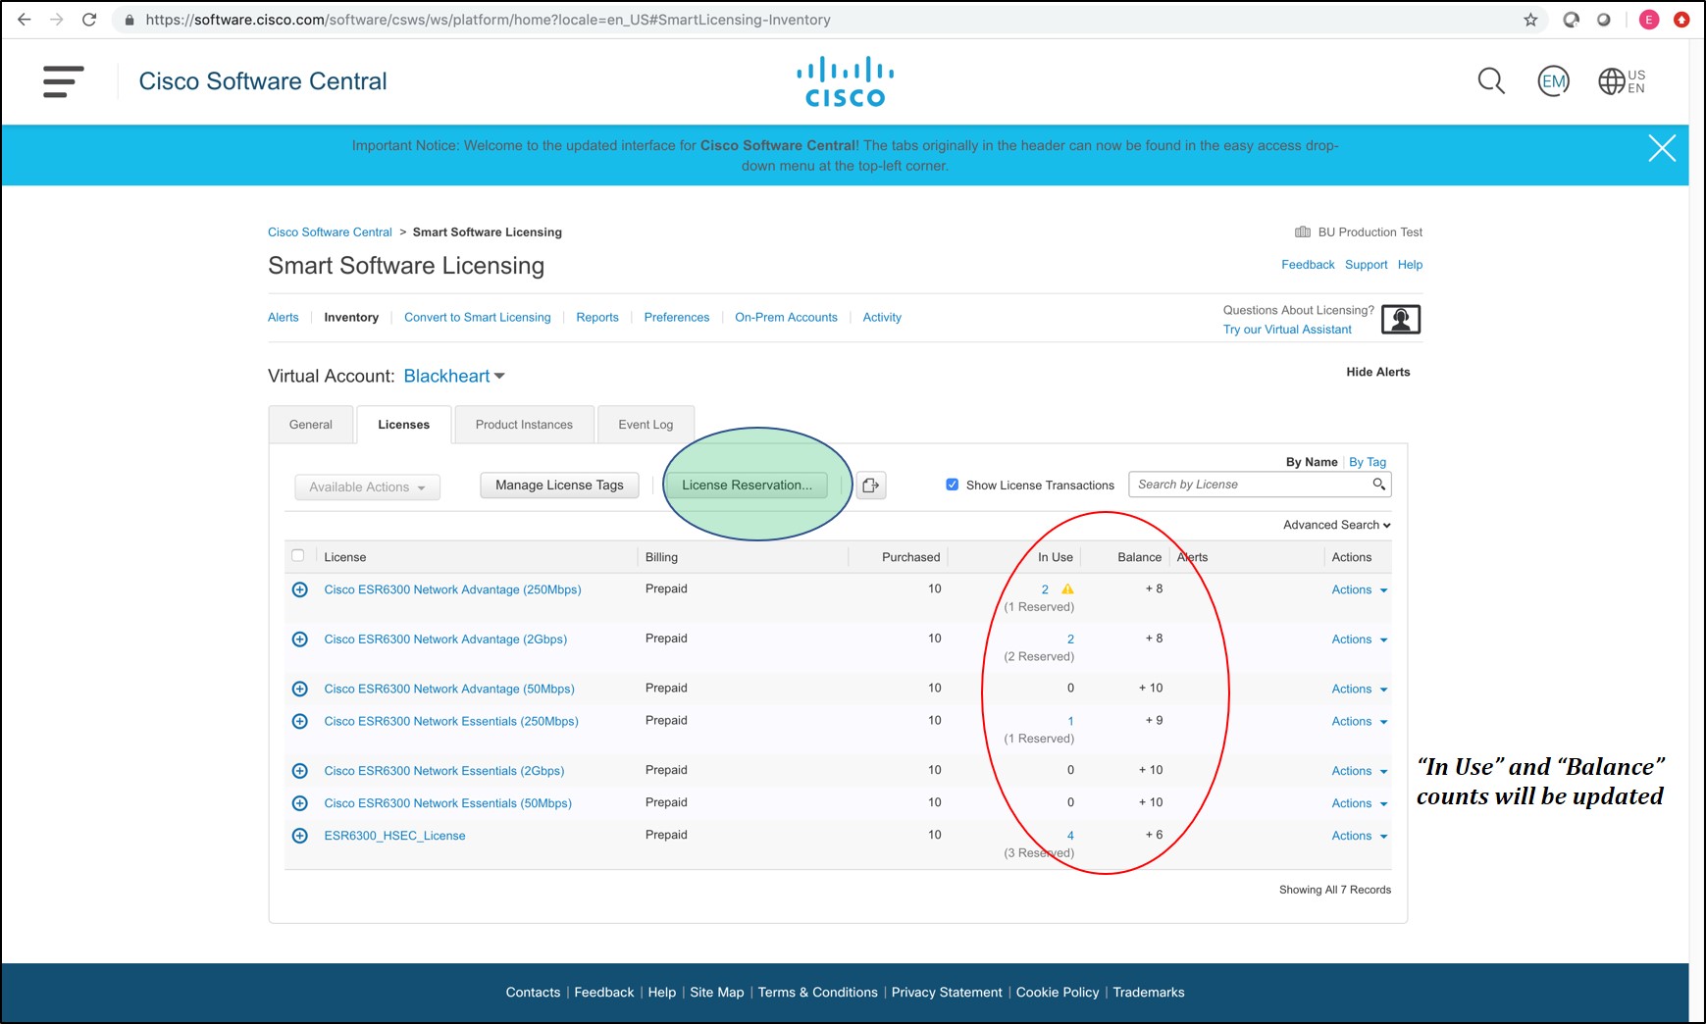This screenshot has height=1024, width=1706.
Task: Open the EM user profile icon
Action: pos(1553,81)
